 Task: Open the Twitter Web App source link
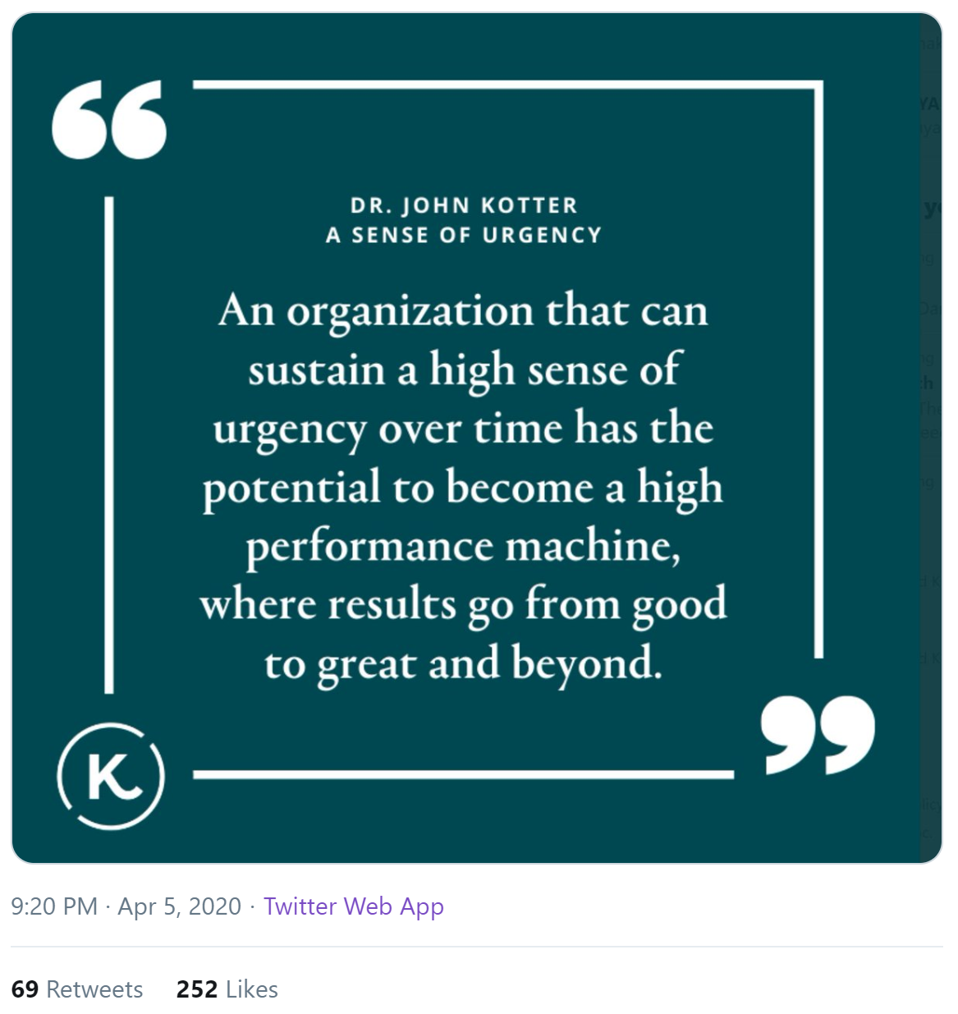pyautogui.click(x=354, y=906)
